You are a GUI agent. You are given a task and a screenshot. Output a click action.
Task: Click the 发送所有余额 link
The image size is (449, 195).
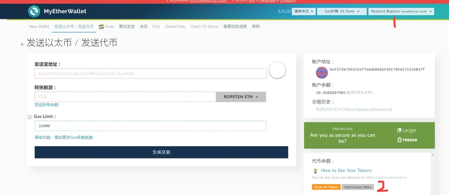point(47,105)
